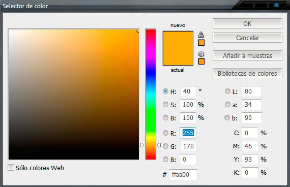Click the left hue slider arrow
The width and height of the screenshot is (290, 187).
142,145
